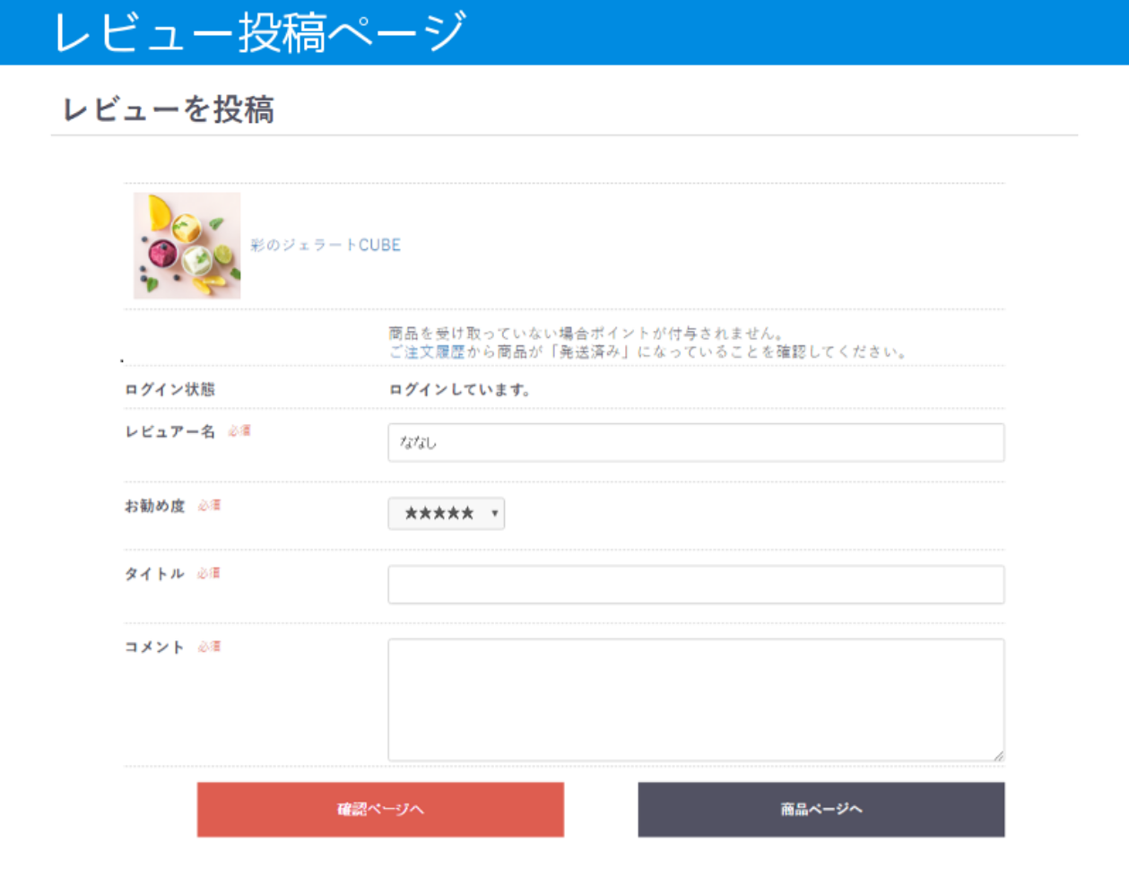This screenshot has width=1129, height=877.
Task: Click the gelato product thumbnail image
Action: click(x=187, y=246)
